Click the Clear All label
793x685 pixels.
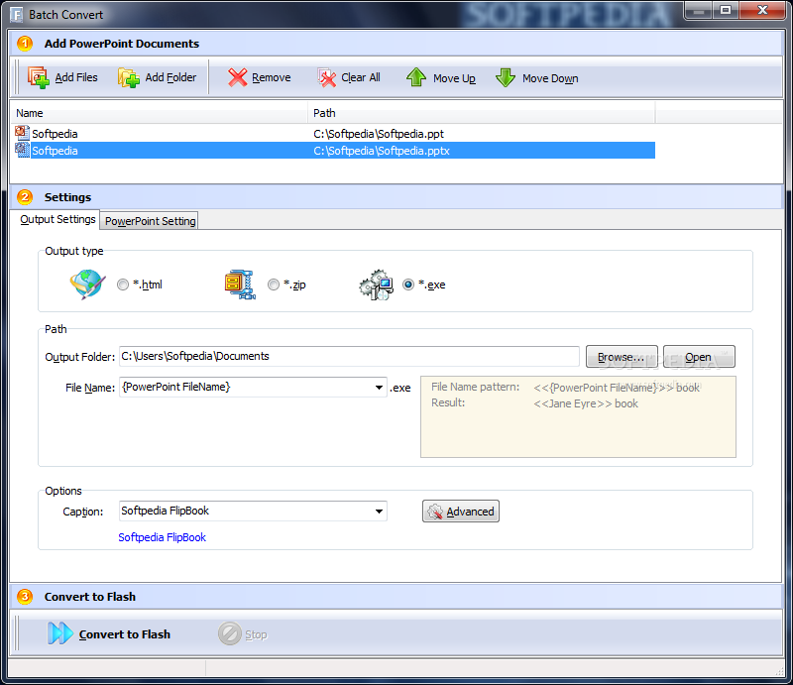tap(361, 77)
